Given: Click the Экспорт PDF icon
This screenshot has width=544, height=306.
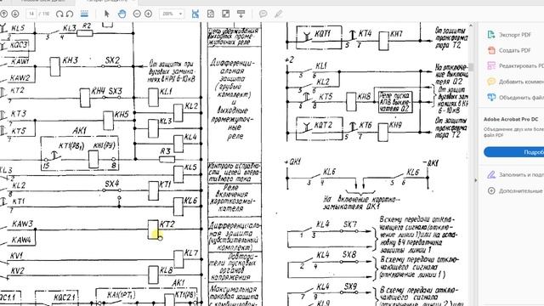Looking at the screenshot, I should pos(491,35).
